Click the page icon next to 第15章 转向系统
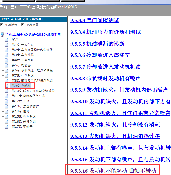 click(7, 116)
